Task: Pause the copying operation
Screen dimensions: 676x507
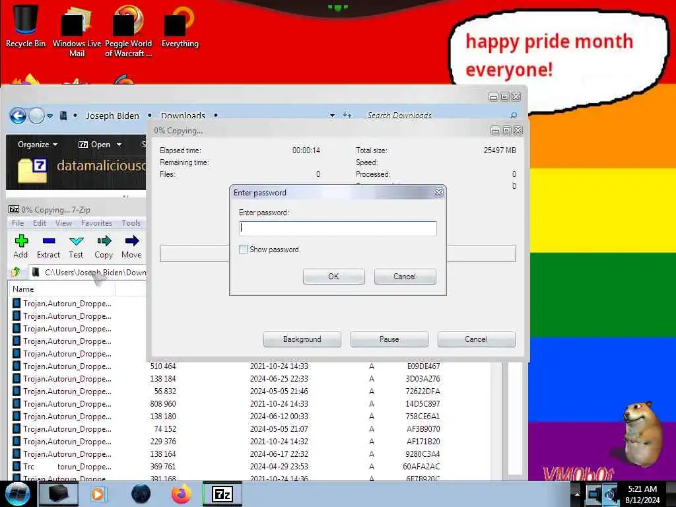Action: coord(389,339)
